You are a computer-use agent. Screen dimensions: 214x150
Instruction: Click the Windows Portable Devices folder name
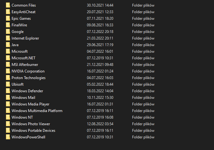click(x=33, y=131)
